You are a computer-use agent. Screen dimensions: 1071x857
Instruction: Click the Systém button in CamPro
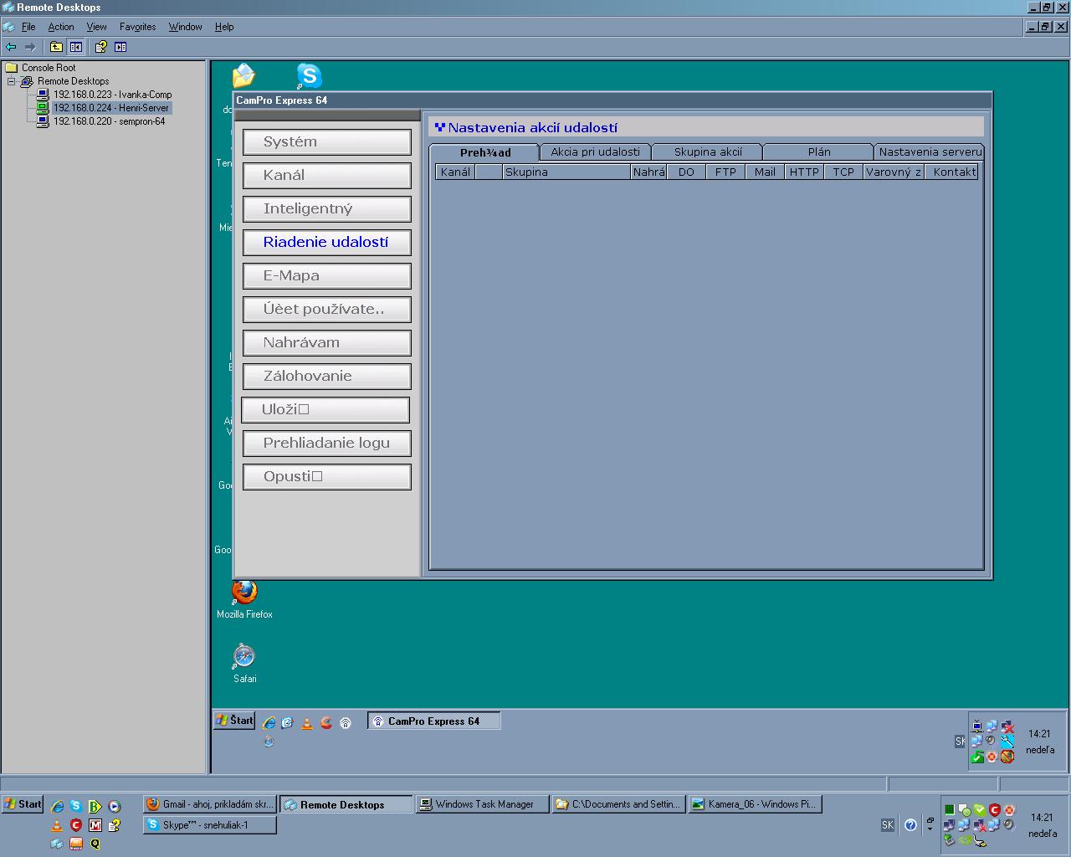pos(326,141)
